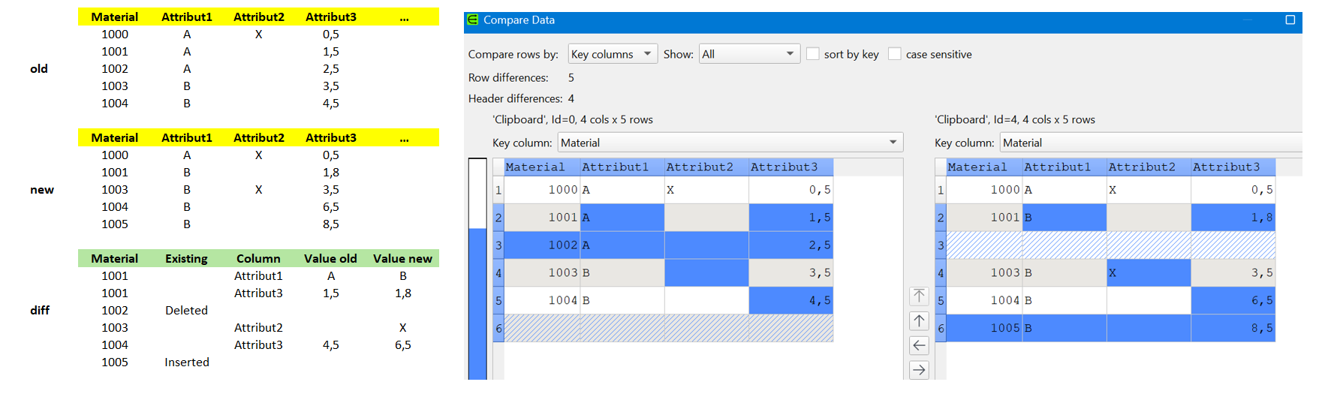Click the left arrow copy button

coord(919,345)
